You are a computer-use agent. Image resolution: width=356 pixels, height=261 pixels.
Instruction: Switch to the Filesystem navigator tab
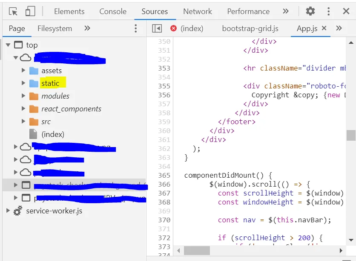tap(55, 28)
